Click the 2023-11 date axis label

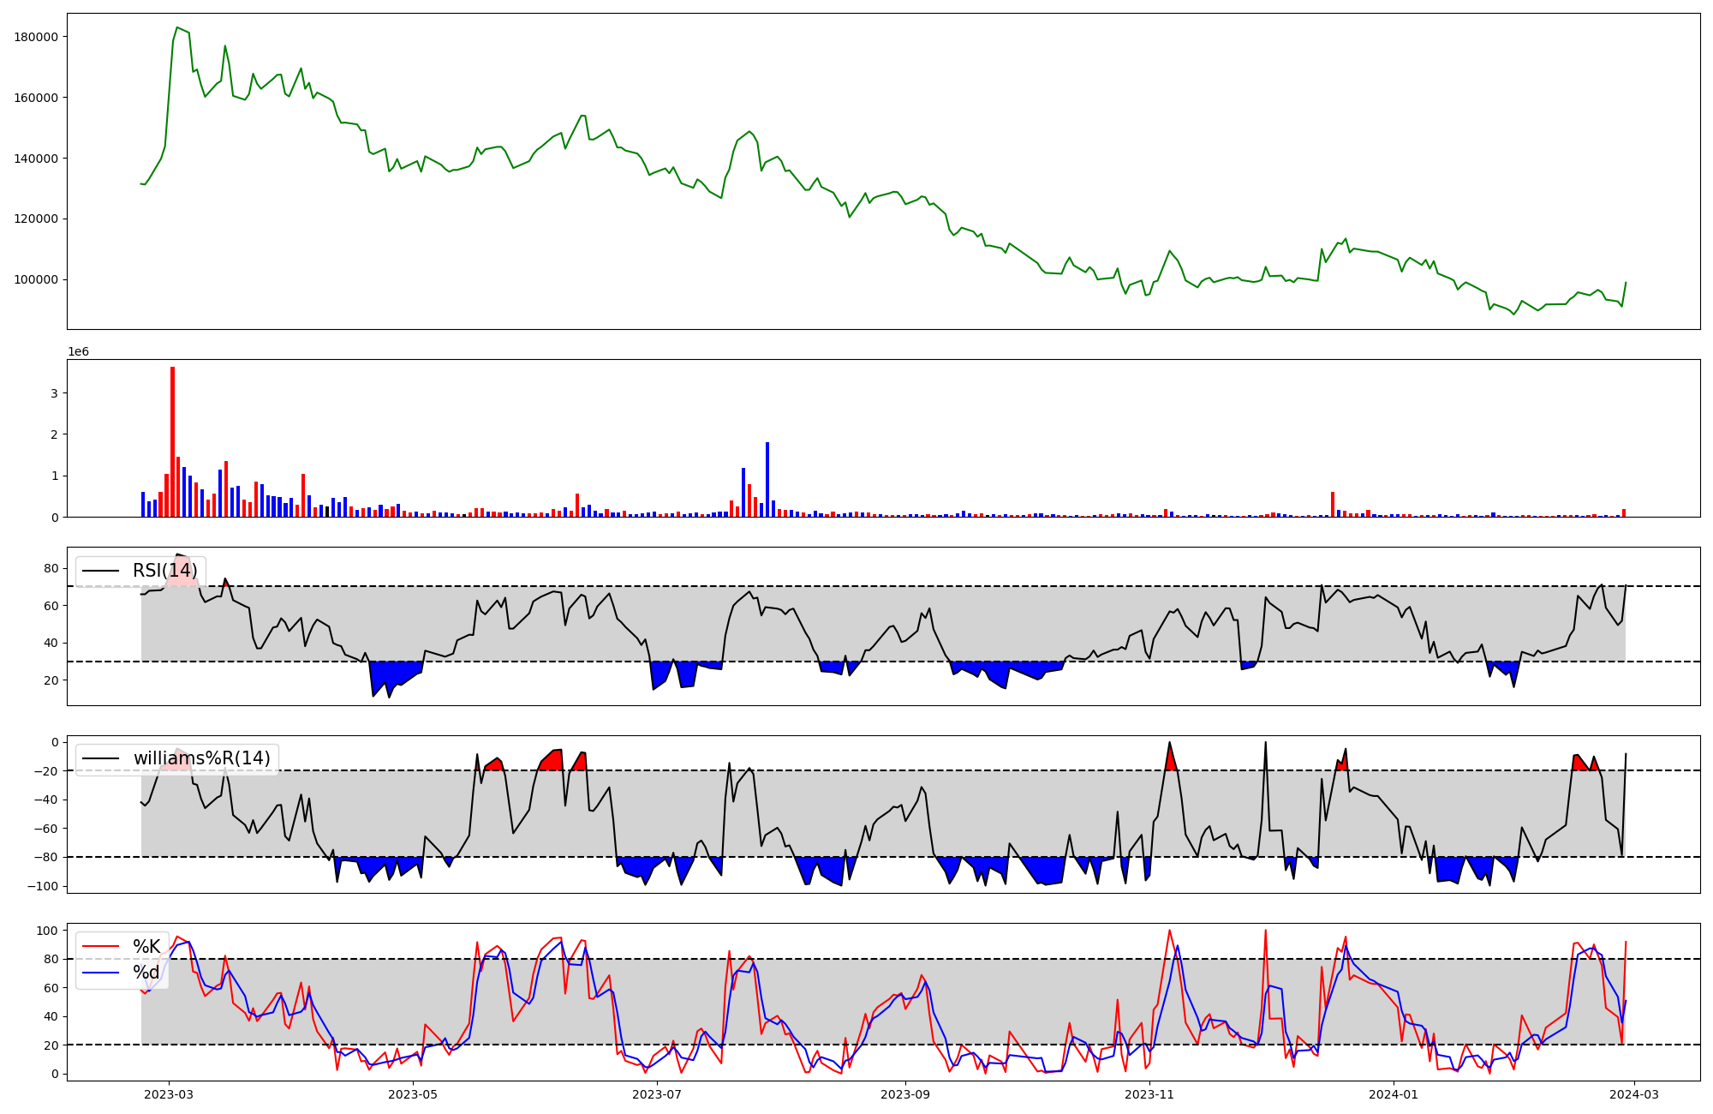click(1149, 1093)
